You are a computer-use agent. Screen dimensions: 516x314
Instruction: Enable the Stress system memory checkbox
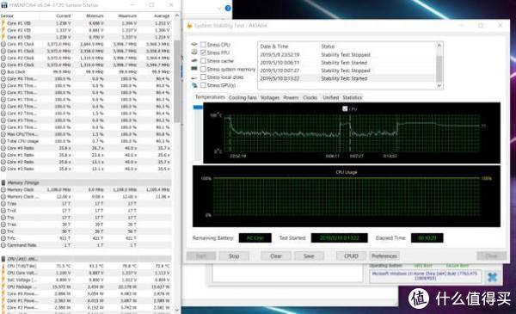tap(203, 69)
